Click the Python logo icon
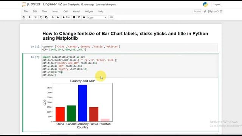The height and width of the screenshot is (136, 242). 205,4
